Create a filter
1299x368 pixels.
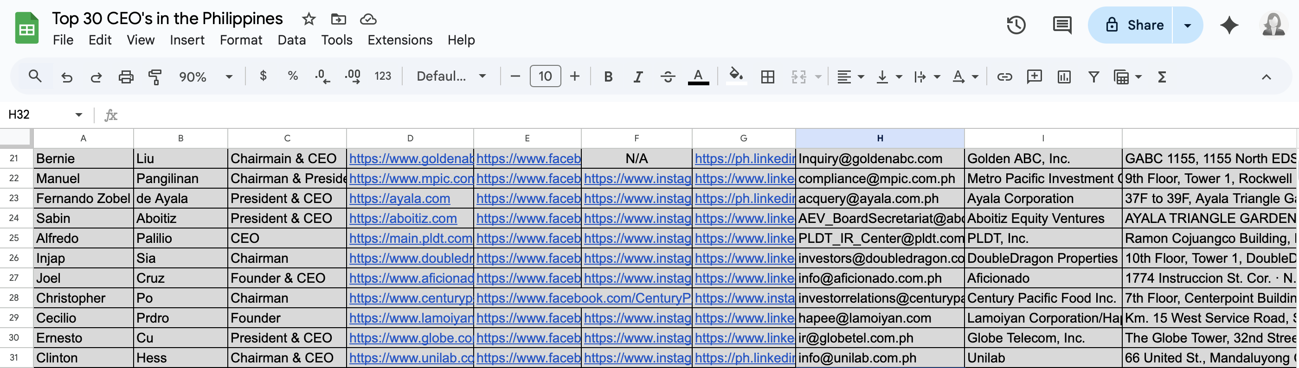pos(1093,76)
